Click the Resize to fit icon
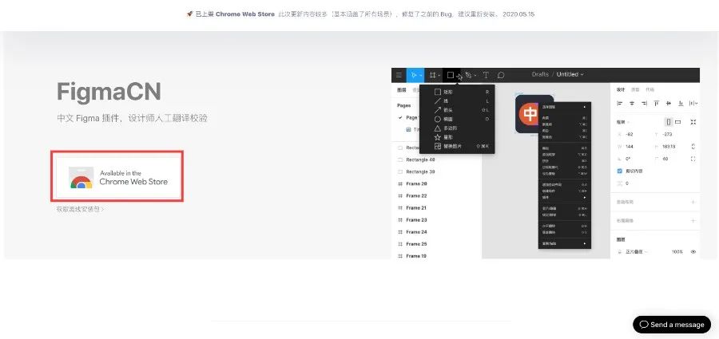This screenshot has height=339, width=719. coord(693,122)
